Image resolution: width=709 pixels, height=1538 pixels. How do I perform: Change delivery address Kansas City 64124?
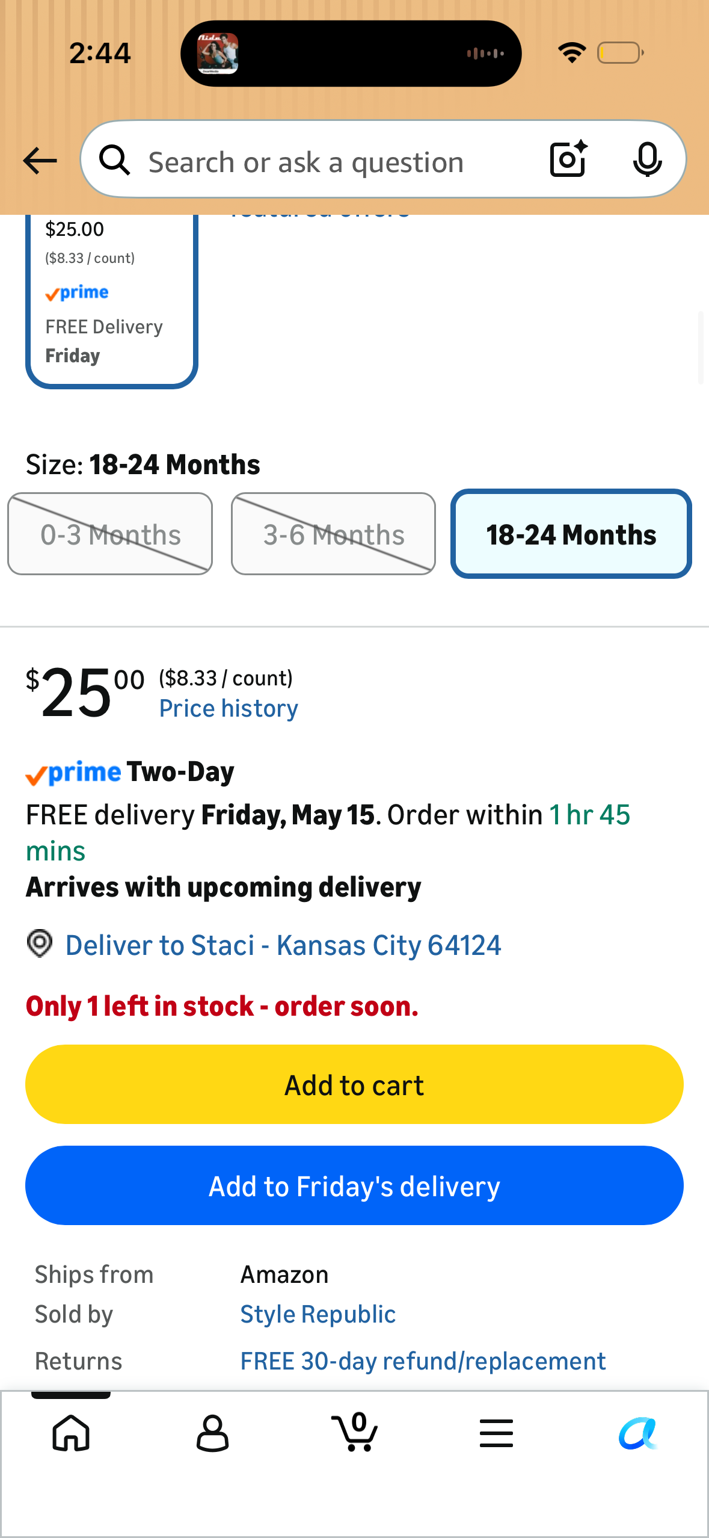283,945
